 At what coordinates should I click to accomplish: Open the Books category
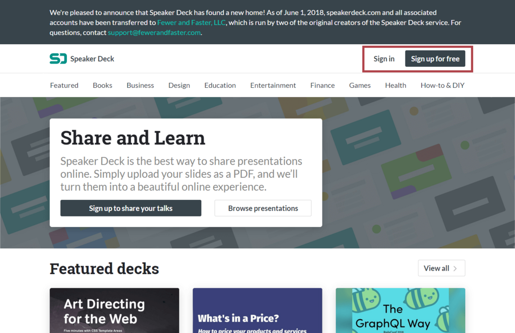pos(103,85)
